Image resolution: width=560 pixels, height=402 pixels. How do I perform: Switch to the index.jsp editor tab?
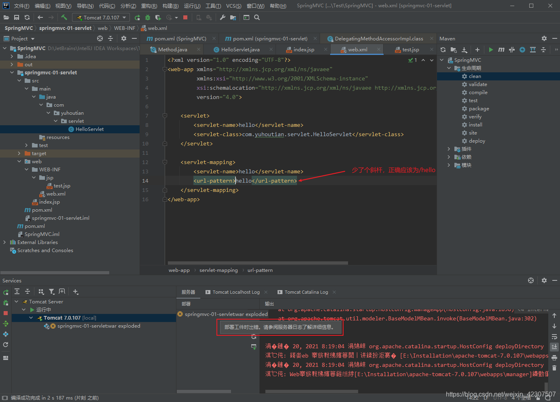(x=303, y=50)
